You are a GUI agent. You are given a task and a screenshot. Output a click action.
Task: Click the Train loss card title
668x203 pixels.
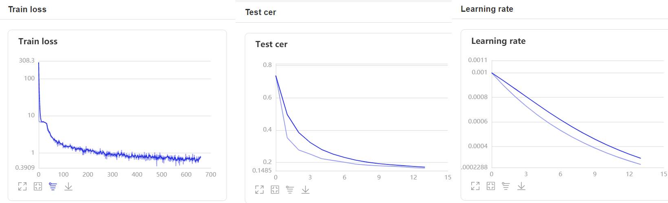point(38,41)
